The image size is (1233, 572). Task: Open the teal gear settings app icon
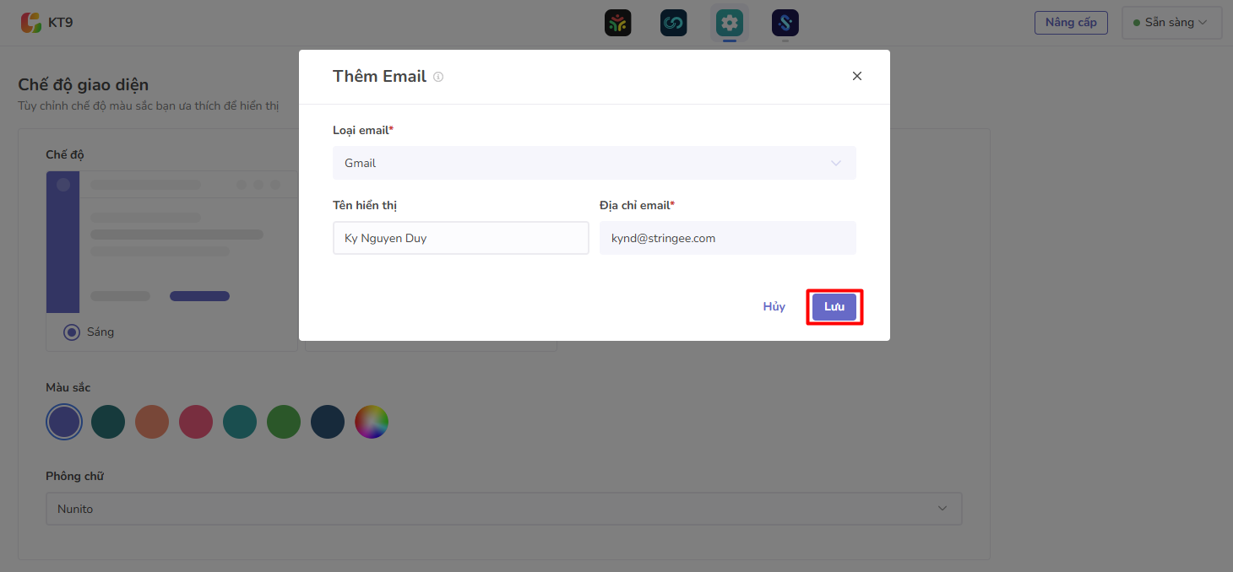point(730,23)
